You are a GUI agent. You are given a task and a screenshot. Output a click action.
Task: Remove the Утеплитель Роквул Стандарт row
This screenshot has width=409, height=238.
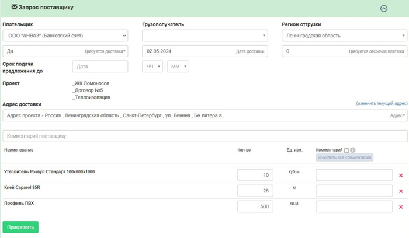click(401, 176)
